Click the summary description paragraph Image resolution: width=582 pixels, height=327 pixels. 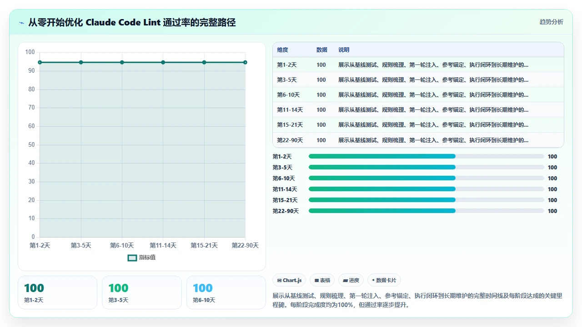point(417,300)
